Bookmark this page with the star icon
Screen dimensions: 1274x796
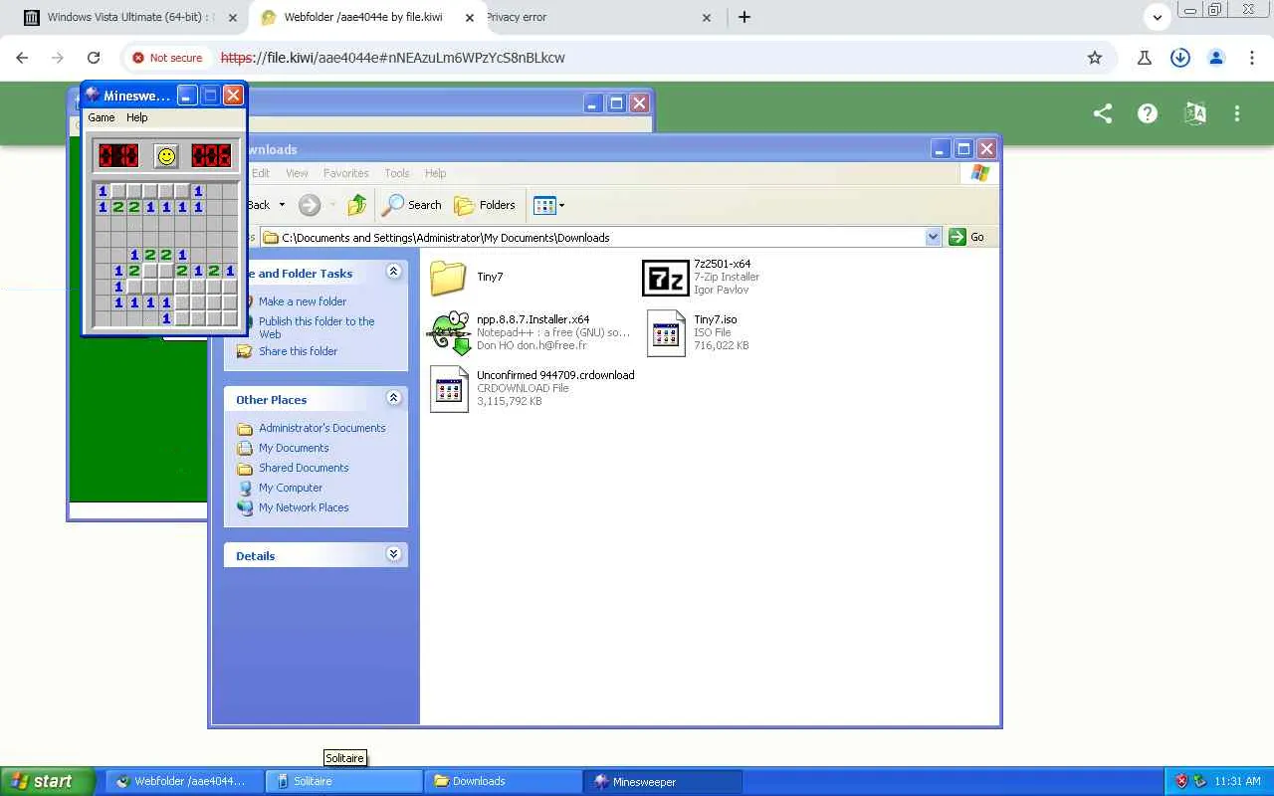tap(1095, 58)
